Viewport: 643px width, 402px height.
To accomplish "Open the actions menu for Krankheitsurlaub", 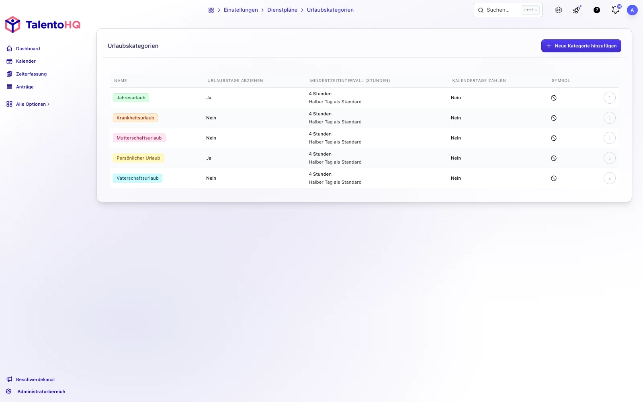I will [610, 118].
